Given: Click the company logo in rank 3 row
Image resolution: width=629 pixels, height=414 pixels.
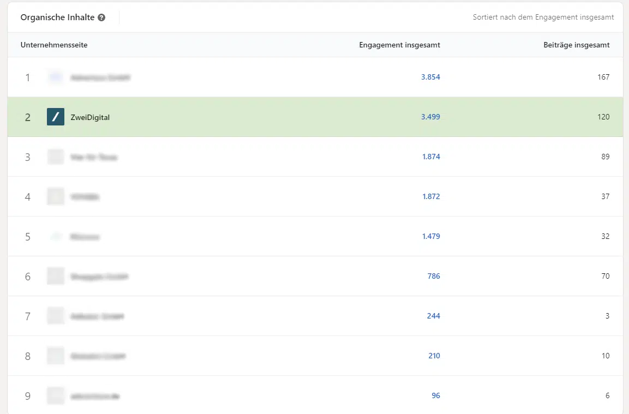Looking at the screenshot, I should pos(56,157).
